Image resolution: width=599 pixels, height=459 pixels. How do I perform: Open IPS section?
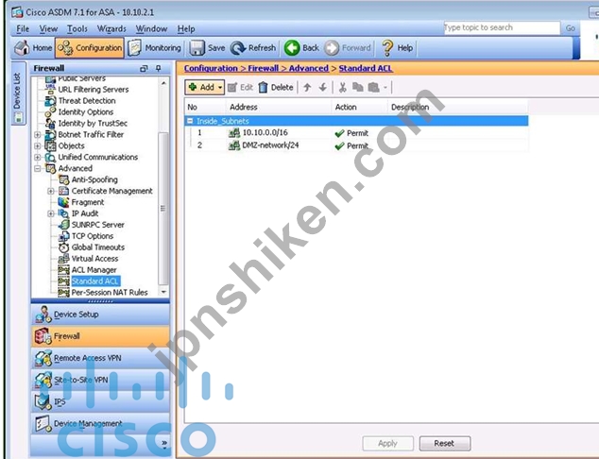pyautogui.click(x=100, y=401)
